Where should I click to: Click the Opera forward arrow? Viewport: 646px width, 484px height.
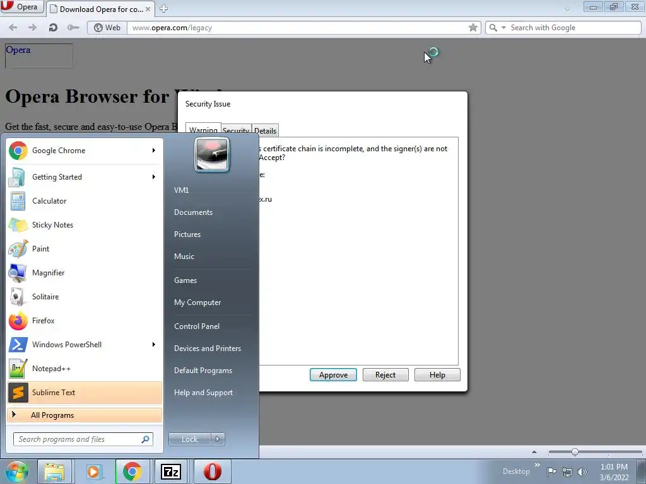[33, 28]
